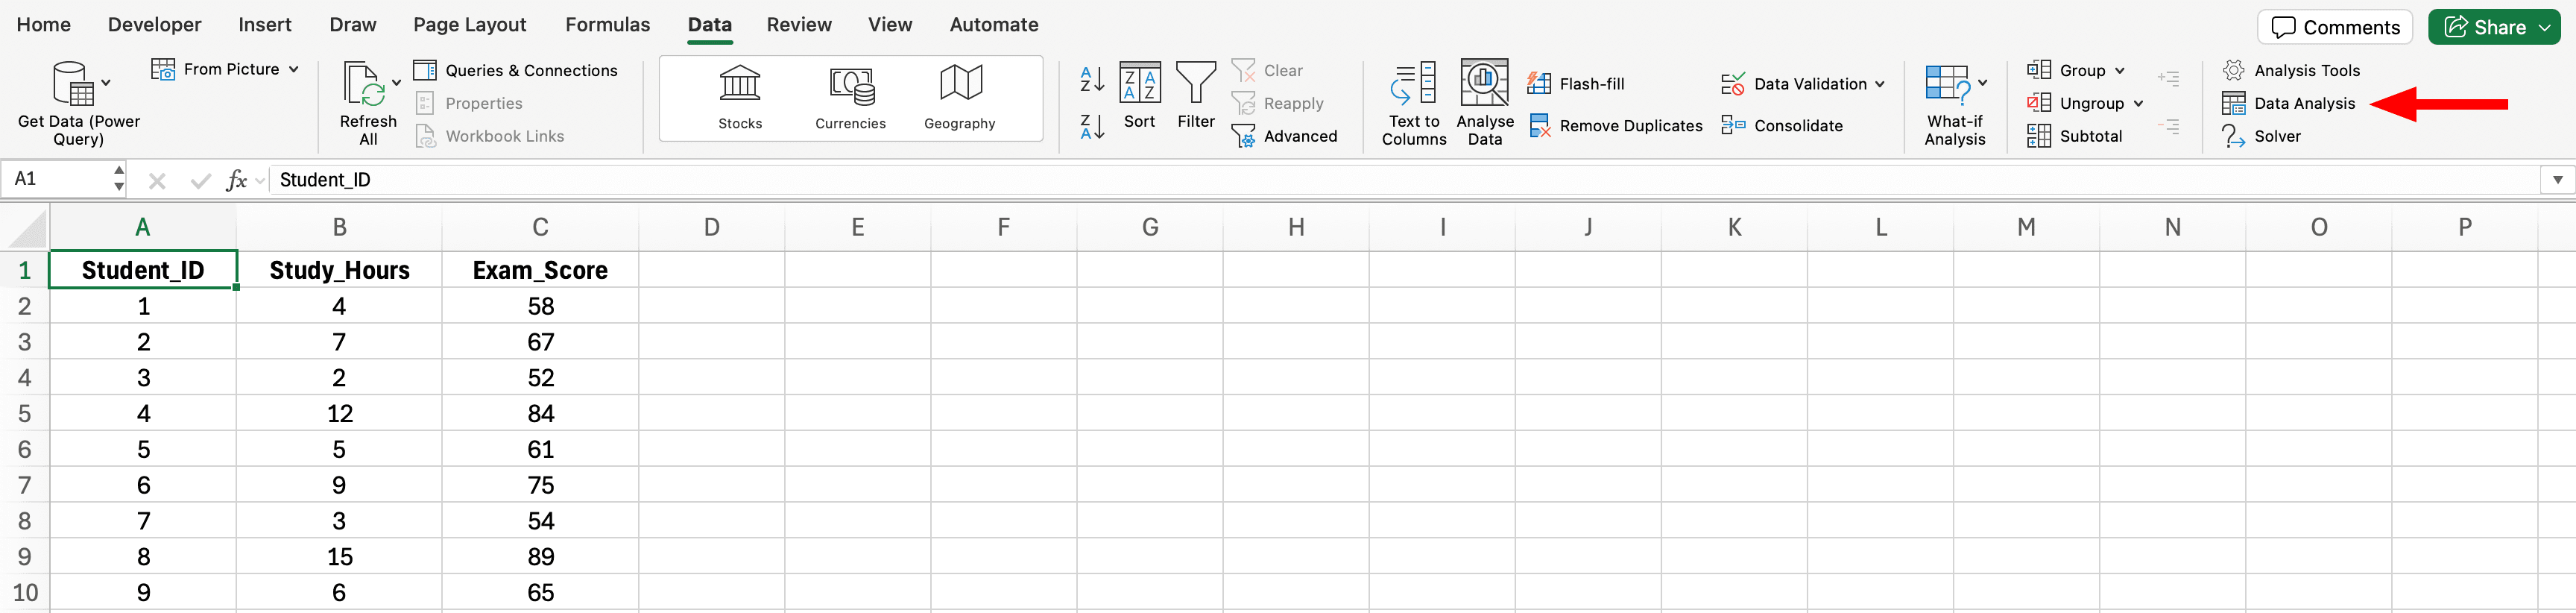Expand the Data Validation dropdown arrow
The height and width of the screenshot is (613, 2576).
(x=1880, y=84)
